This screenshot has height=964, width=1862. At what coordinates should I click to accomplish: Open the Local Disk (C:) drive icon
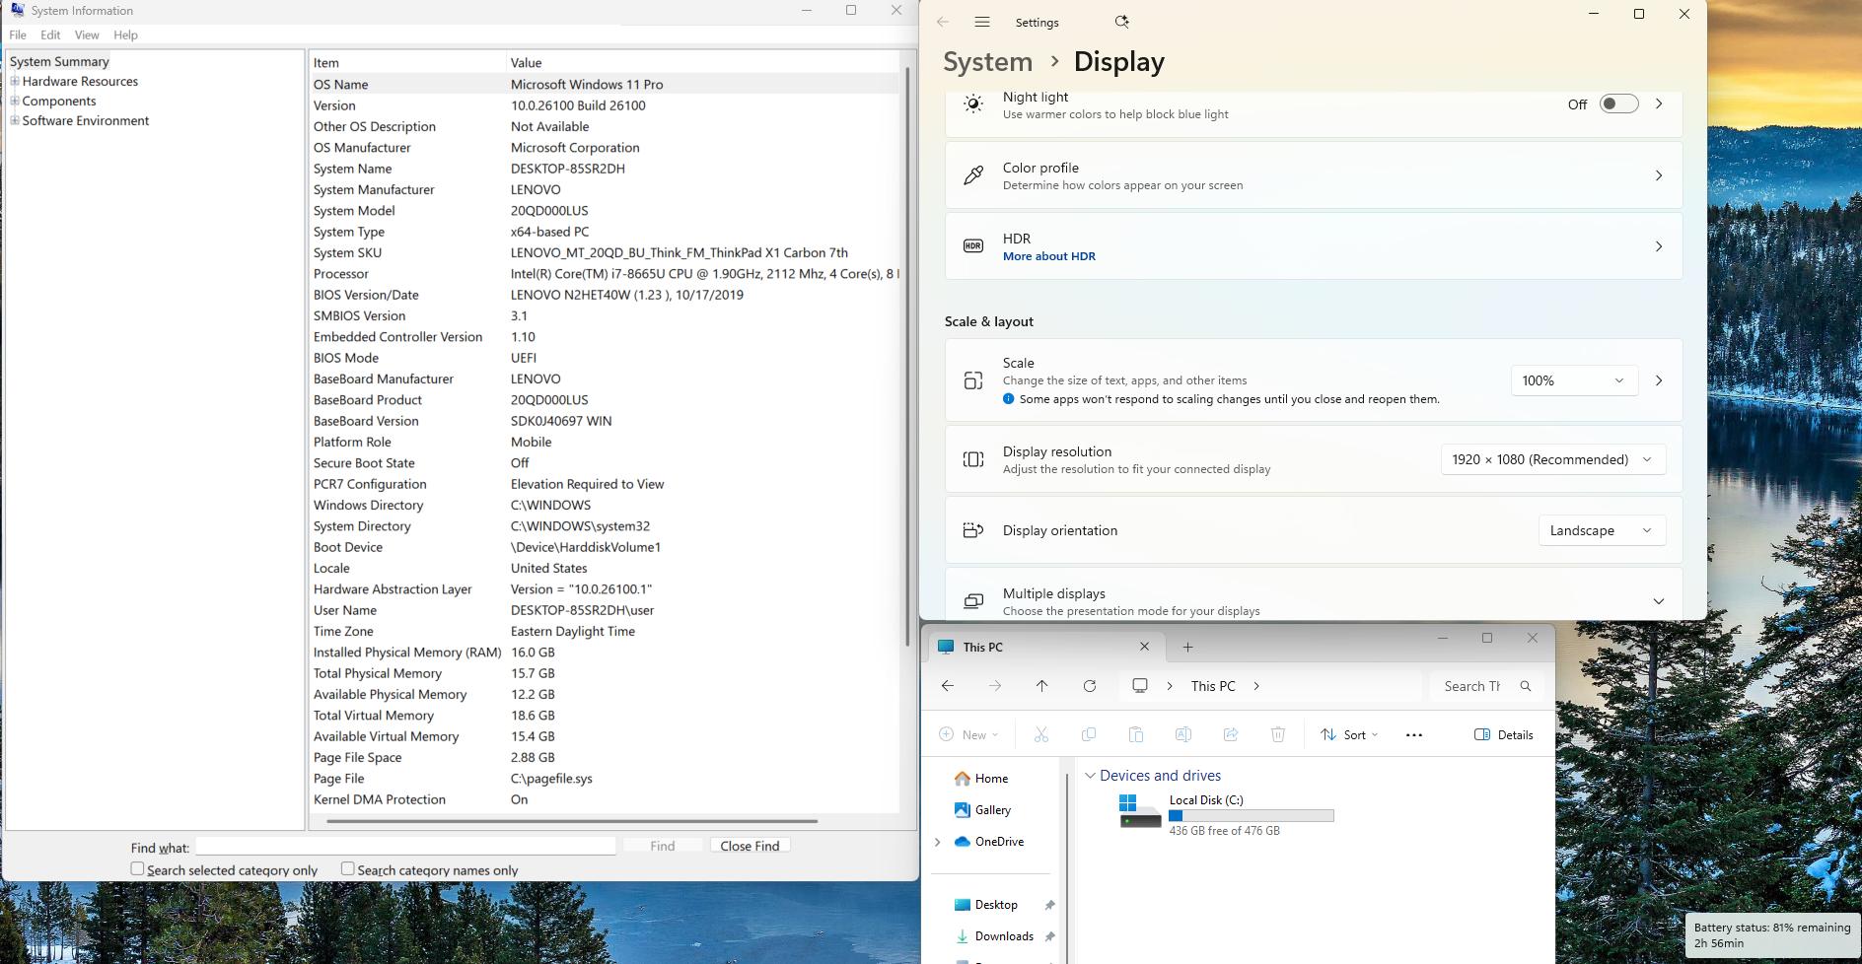pos(1140,811)
